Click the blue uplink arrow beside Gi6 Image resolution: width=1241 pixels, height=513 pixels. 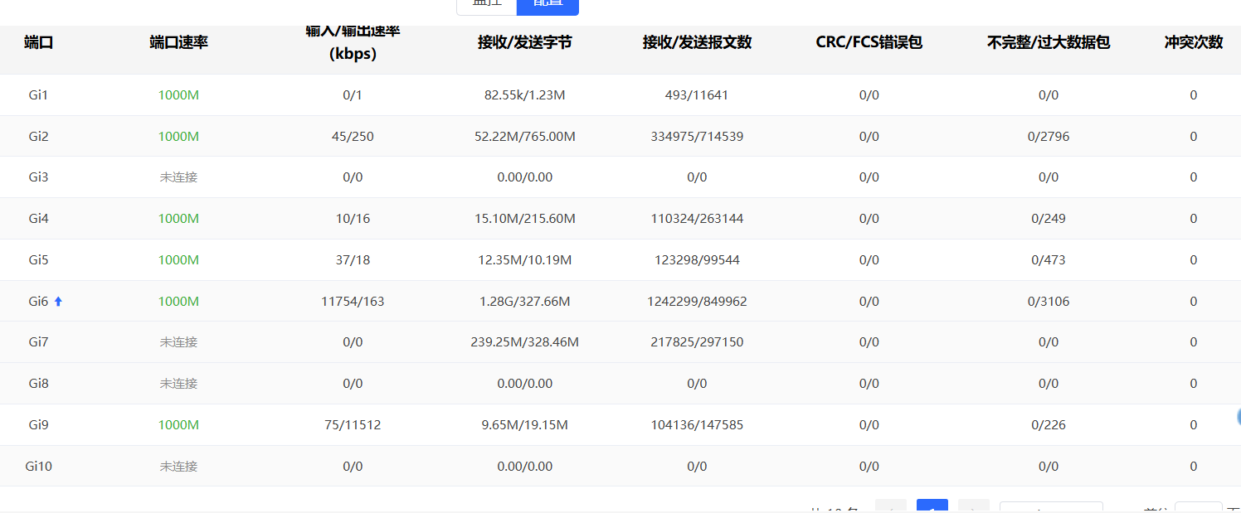(58, 302)
